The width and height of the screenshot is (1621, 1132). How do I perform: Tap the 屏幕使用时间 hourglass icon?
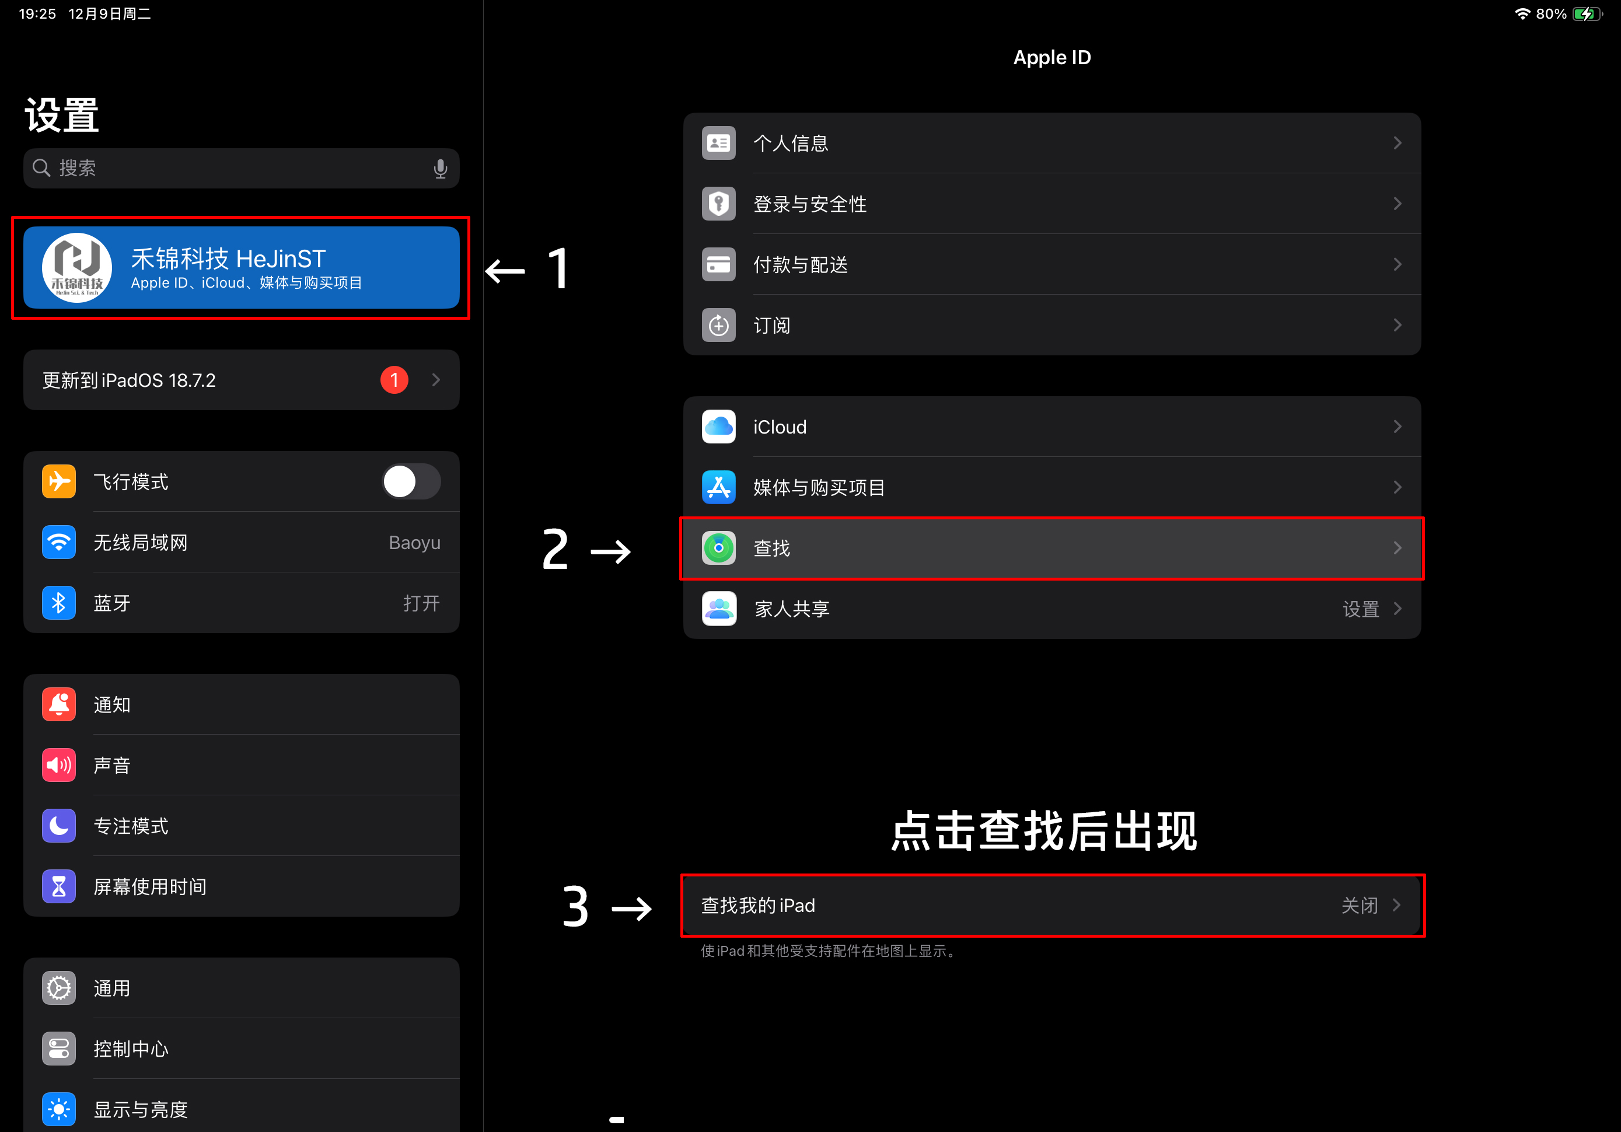[58, 887]
